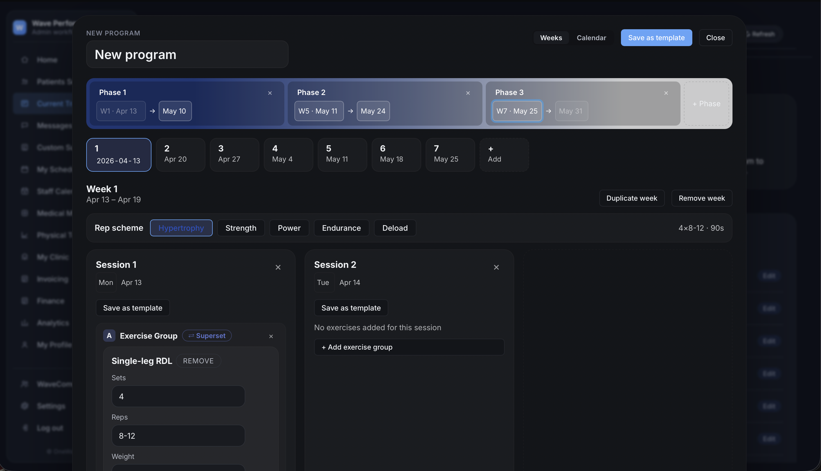This screenshot has width=821, height=471.
Task: Close Session 2 with its X icon
Action: pyautogui.click(x=496, y=267)
